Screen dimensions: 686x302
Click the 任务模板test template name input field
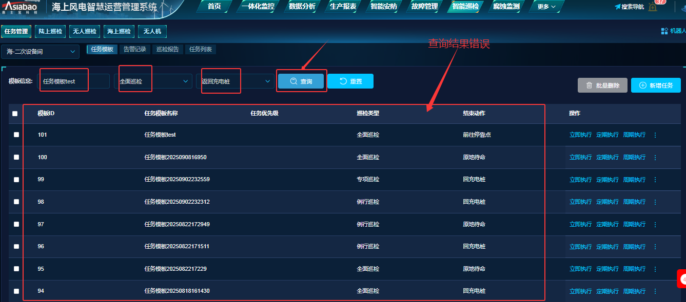pyautogui.click(x=73, y=81)
